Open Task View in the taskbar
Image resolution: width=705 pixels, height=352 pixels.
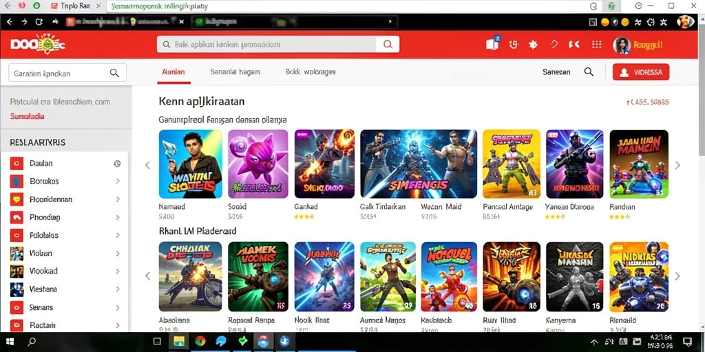pos(157,342)
